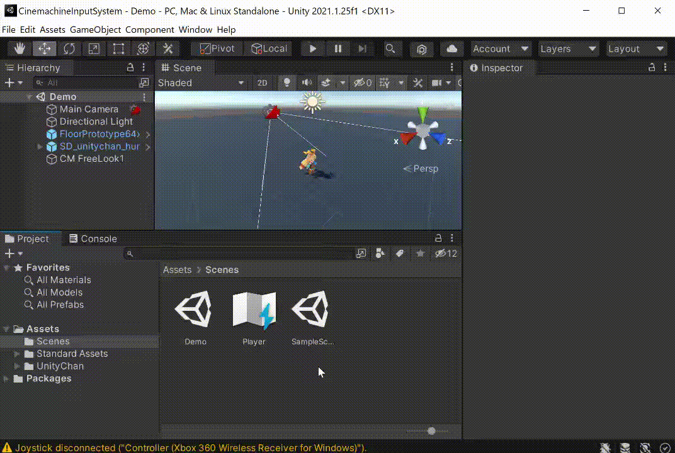Lock the Inspector panel
This screenshot has height=453, width=675.
[x=652, y=67]
